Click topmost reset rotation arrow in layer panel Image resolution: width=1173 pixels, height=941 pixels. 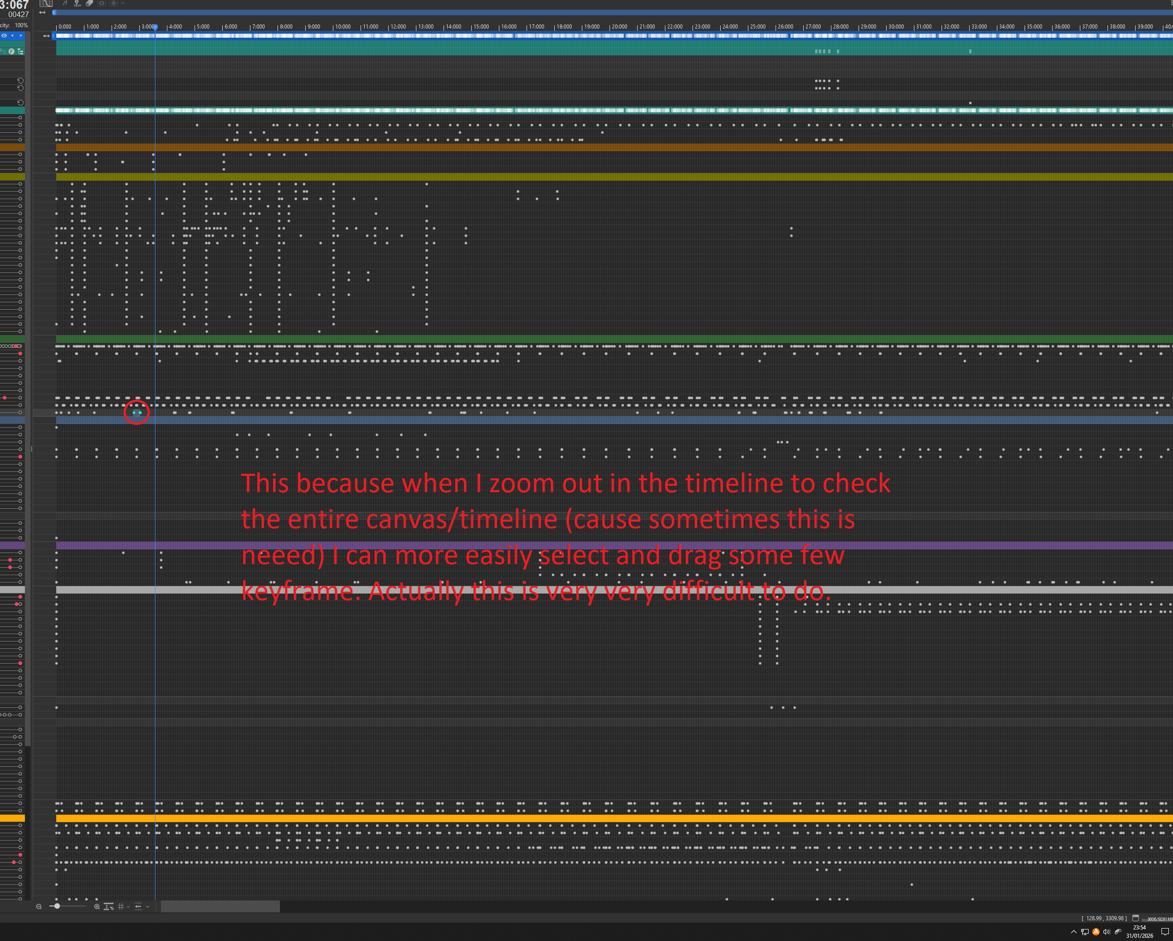click(20, 81)
